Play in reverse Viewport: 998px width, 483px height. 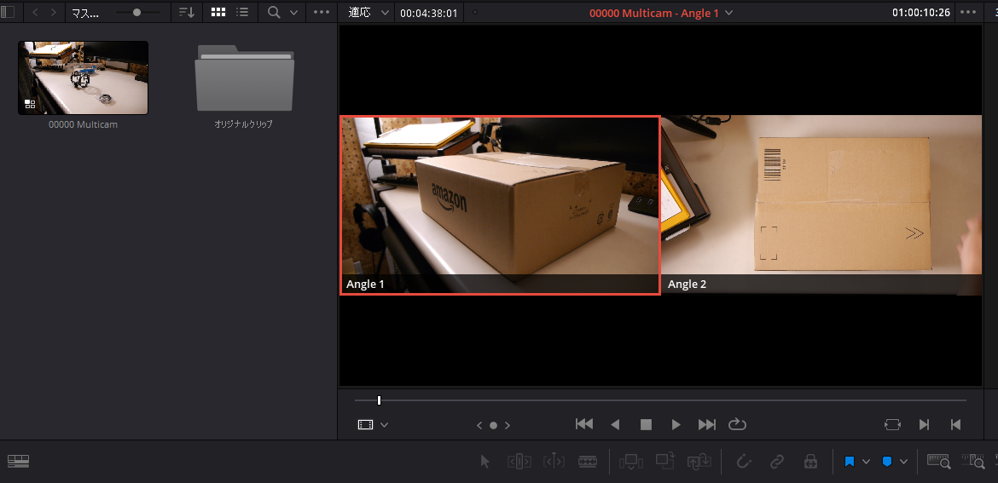(616, 424)
